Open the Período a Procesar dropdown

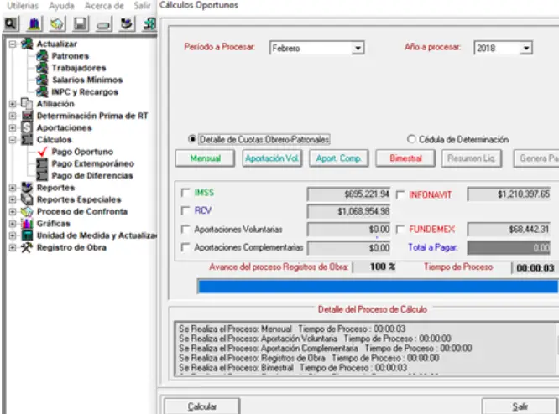coord(358,48)
